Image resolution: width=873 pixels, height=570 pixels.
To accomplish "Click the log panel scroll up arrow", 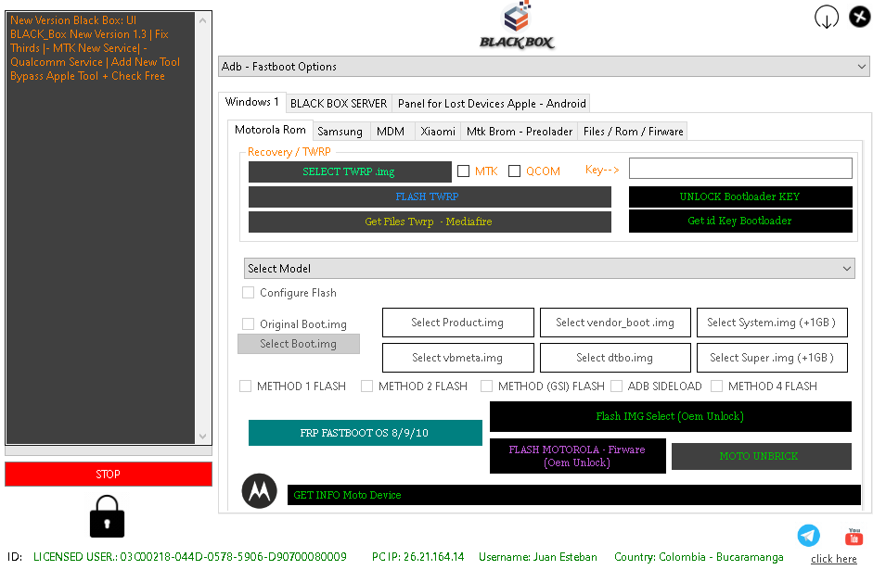I will (x=202, y=20).
